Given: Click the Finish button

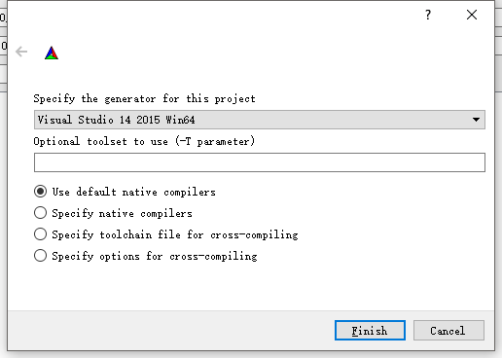Looking at the screenshot, I should (370, 331).
